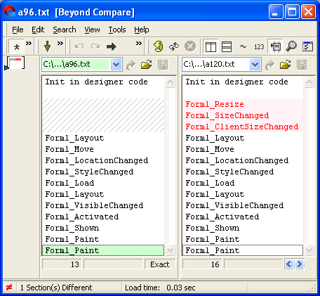Select Form1_Move in the left pane
Screen dimensions: 320x296
click(69, 149)
